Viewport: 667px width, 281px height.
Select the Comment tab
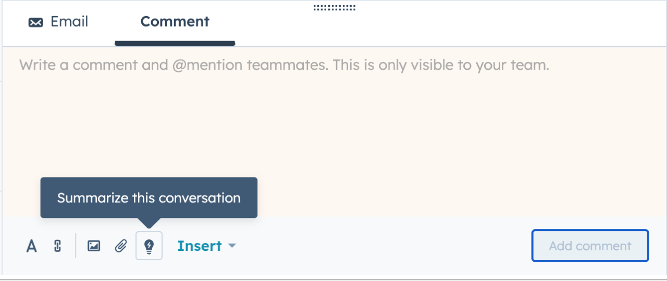pyautogui.click(x=175, y=22)
